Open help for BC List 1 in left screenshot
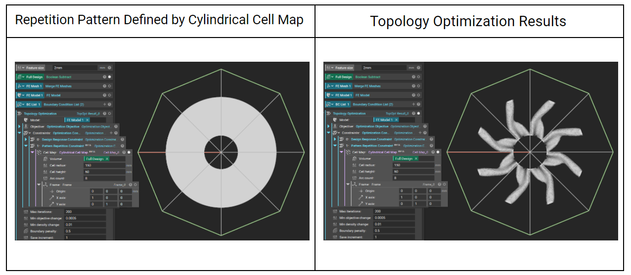The height and width of the screenshot is (275, 631). click(x=109, y=104)
